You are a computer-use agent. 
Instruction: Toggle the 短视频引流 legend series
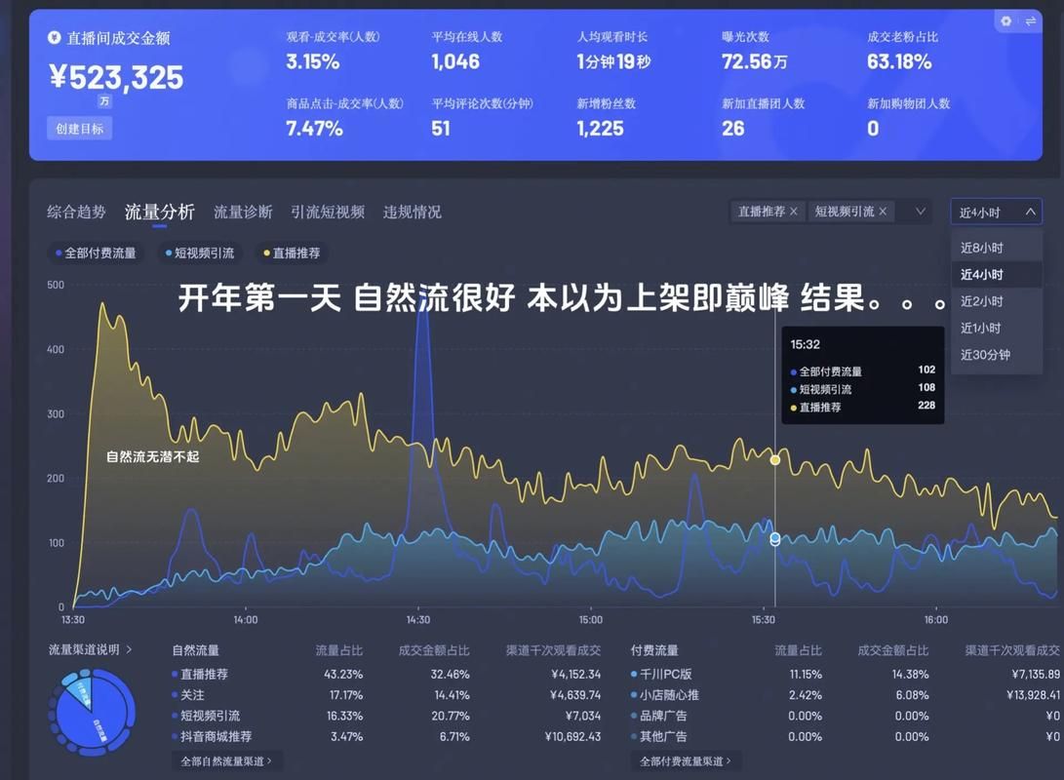click(x=200, y=253)
